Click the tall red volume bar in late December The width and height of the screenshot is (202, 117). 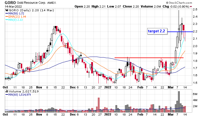click(x=99, y=105)
